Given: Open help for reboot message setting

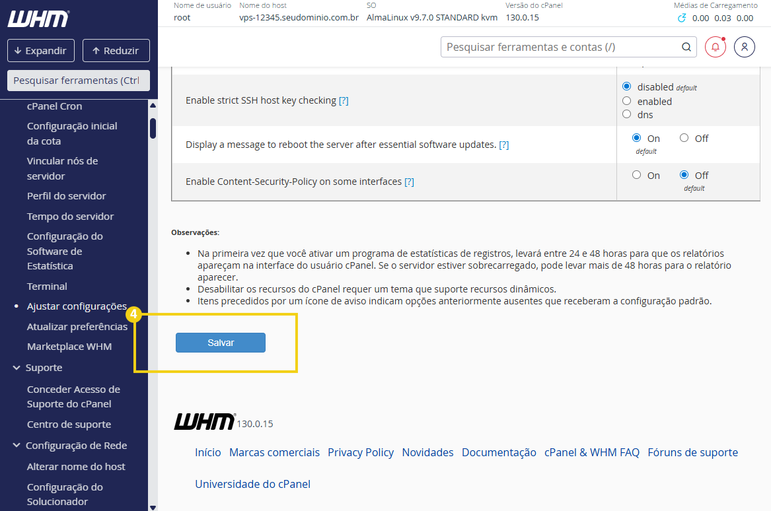Looking at the screenshot, I should 503,145.
